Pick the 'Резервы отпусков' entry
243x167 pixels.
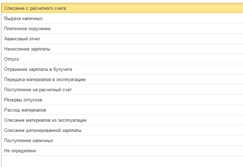(23, 100)
